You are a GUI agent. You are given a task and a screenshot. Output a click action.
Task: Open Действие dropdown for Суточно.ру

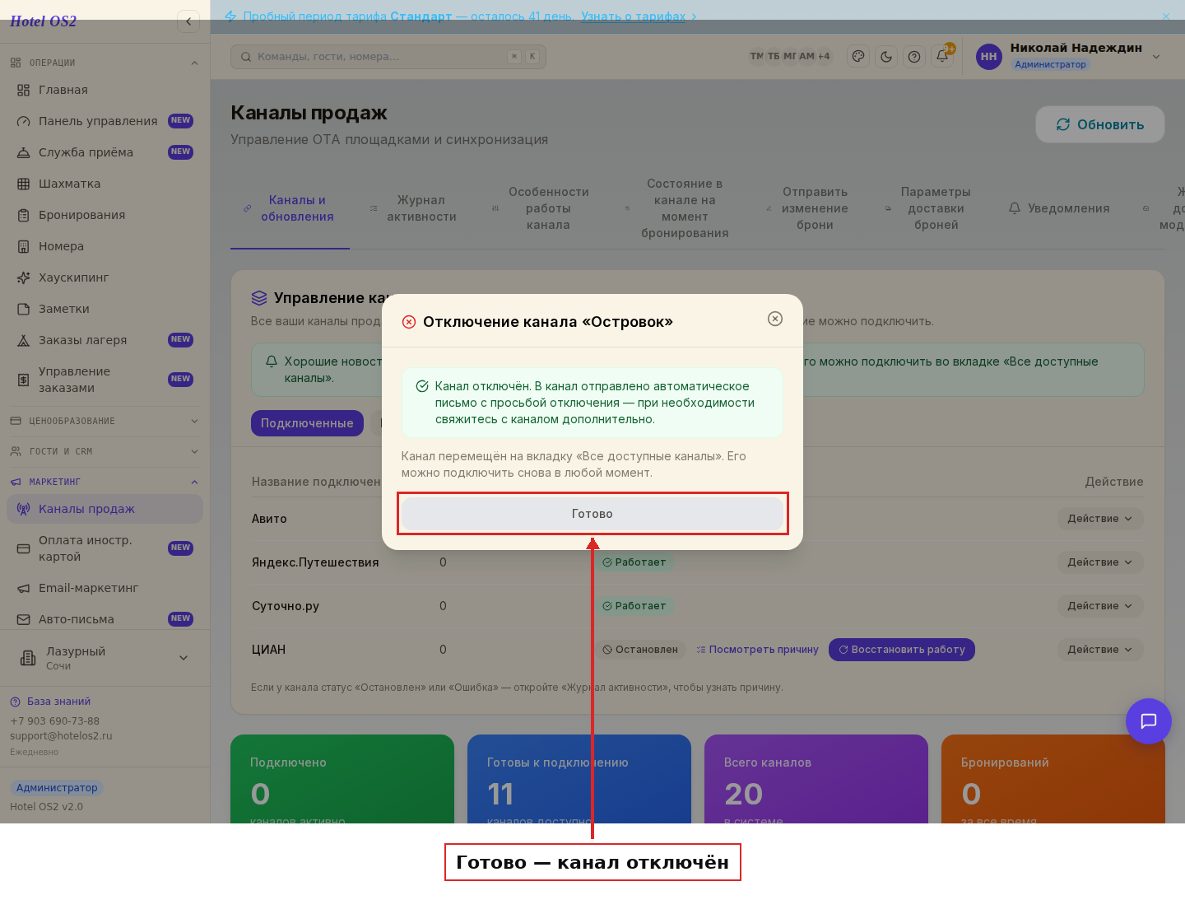pyautogui.click(x=1100, y=606)
